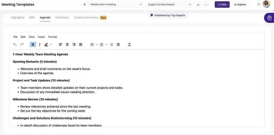Clear formatting with the Tx icon
Image resolution: width=274 pixels, height=135 pixels.
point(129,44)
